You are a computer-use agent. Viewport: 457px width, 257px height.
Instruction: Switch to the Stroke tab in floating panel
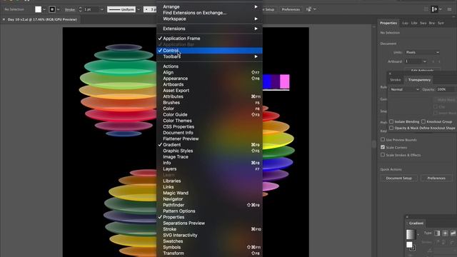point(396,80)
